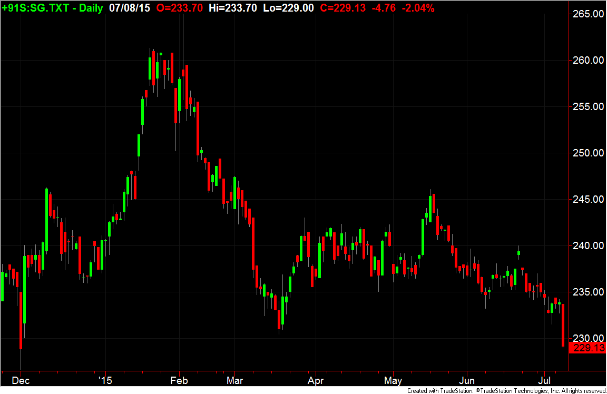Click the -4.76 net change value
The height and width of the screenshot is (394, 607).
(x=384, y=8)
